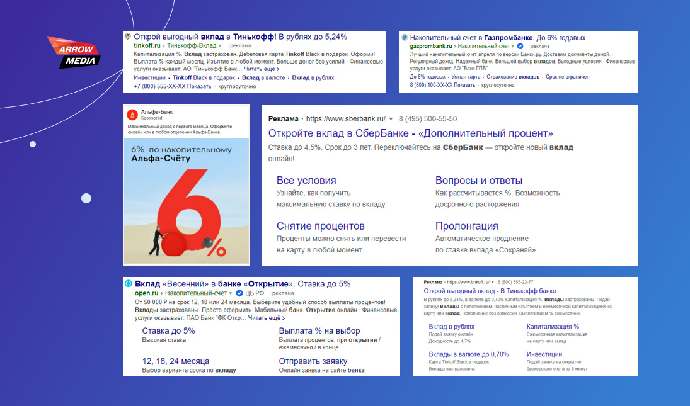This screenshot has height=406, width=690.
Task: Click the green open.ru domain link
Action: coord(147,293)
